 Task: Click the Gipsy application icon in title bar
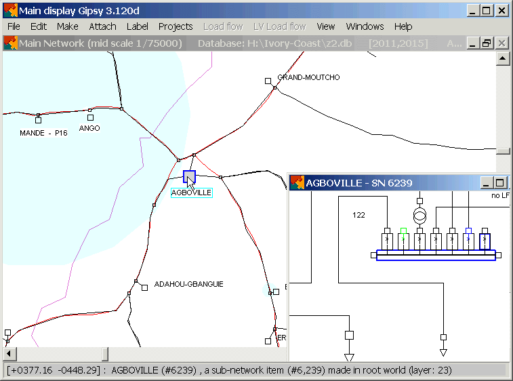[9, 10]
